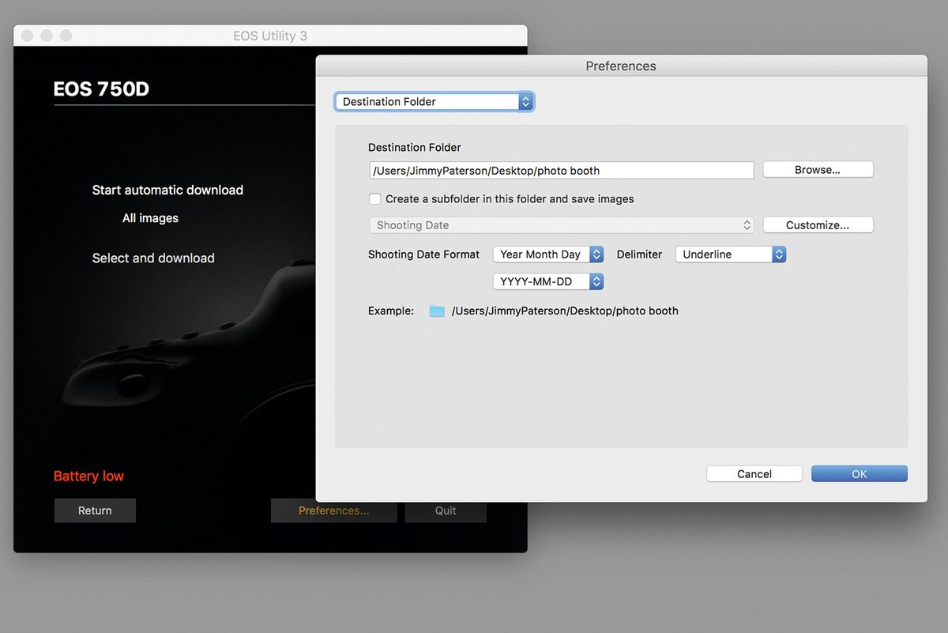Click the Battery low warning text
This screenshot has height=633, width=948.
(88, 476)
